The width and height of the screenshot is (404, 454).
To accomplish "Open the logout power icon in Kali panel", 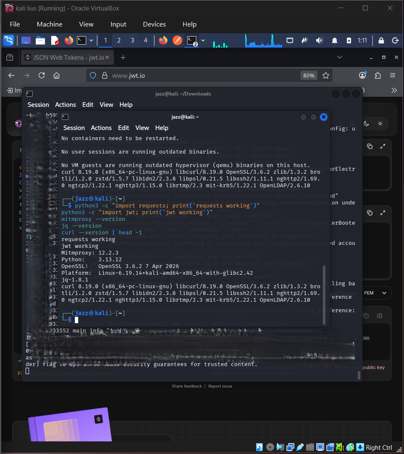I will (395, 40).
